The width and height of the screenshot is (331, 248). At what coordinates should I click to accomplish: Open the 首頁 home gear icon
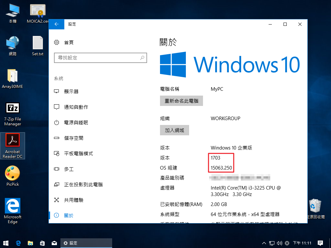coord(57,42)
